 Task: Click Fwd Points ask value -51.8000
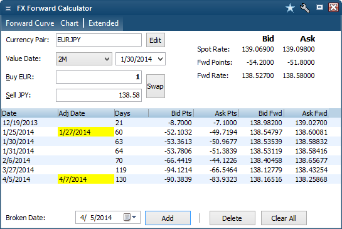(301, 62)
